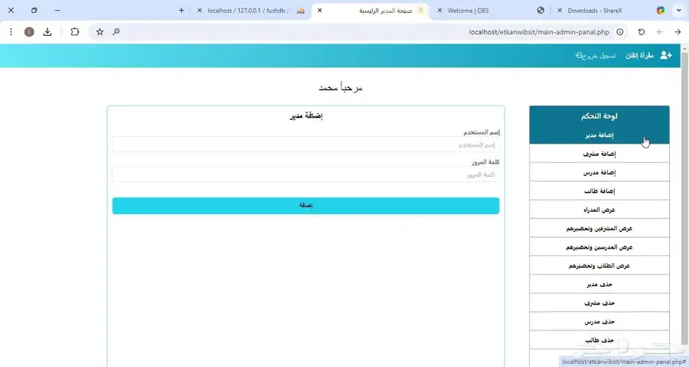Close the Welcome | OBS tab
This screenshot has height=367, width=689.
[x=440, y=11]
